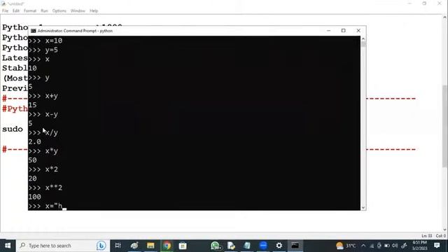The width and height of the screenshot is (448, 252).
Task: Click the x-y command line
Action: pos(43,114)
